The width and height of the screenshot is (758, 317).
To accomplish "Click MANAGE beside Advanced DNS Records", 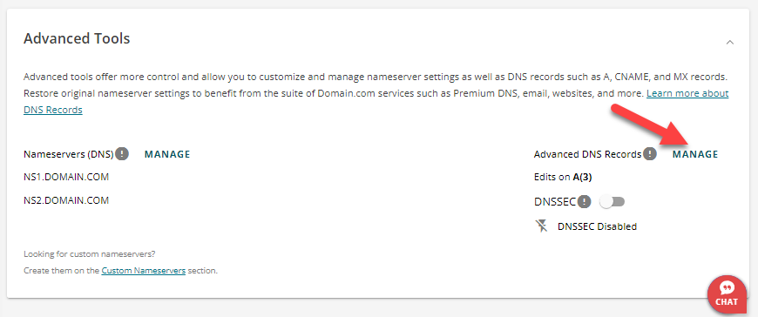I will coord(695,154).
